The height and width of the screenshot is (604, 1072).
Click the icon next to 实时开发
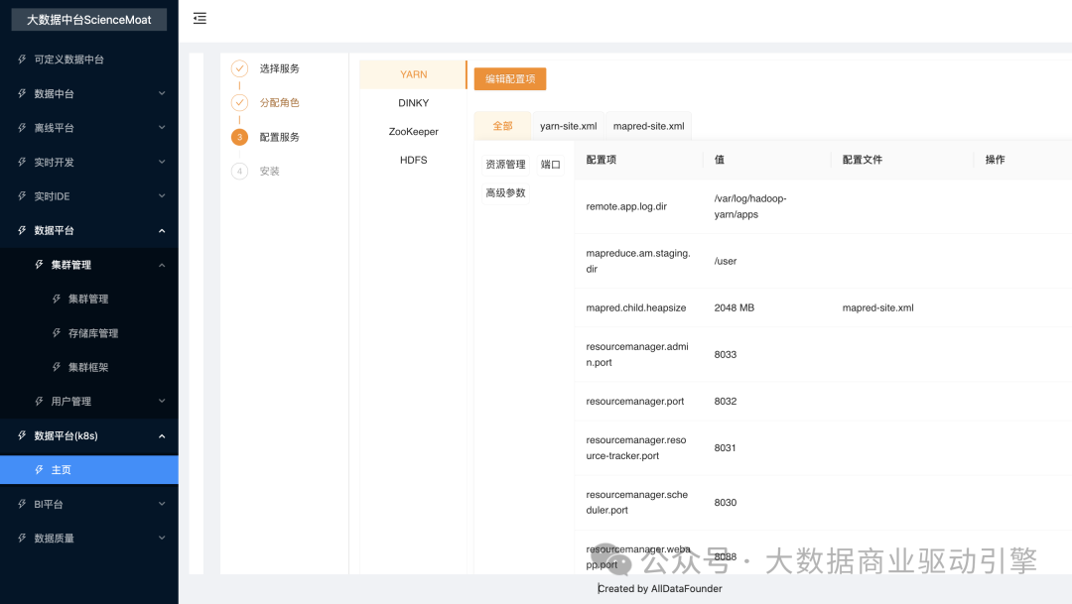23,162
